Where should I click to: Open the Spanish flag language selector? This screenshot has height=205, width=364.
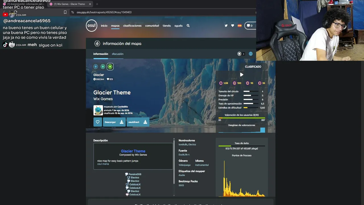240,26
